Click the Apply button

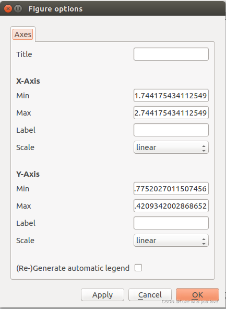click(x=102, y=295)
